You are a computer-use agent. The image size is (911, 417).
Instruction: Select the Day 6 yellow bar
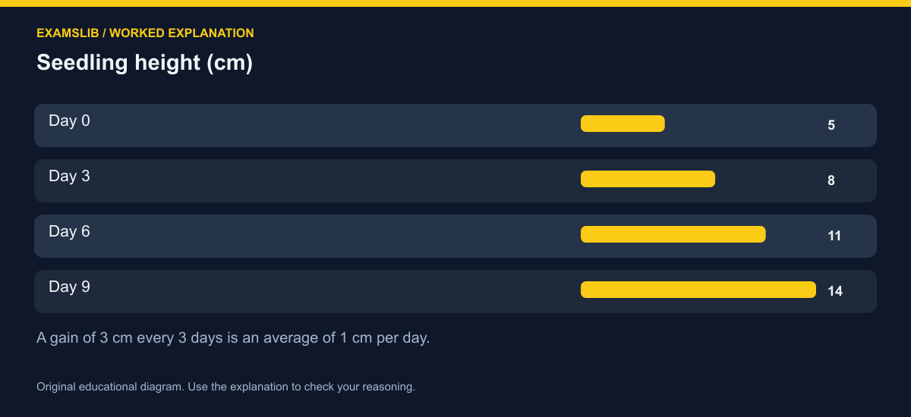click(x=673, y=234)
